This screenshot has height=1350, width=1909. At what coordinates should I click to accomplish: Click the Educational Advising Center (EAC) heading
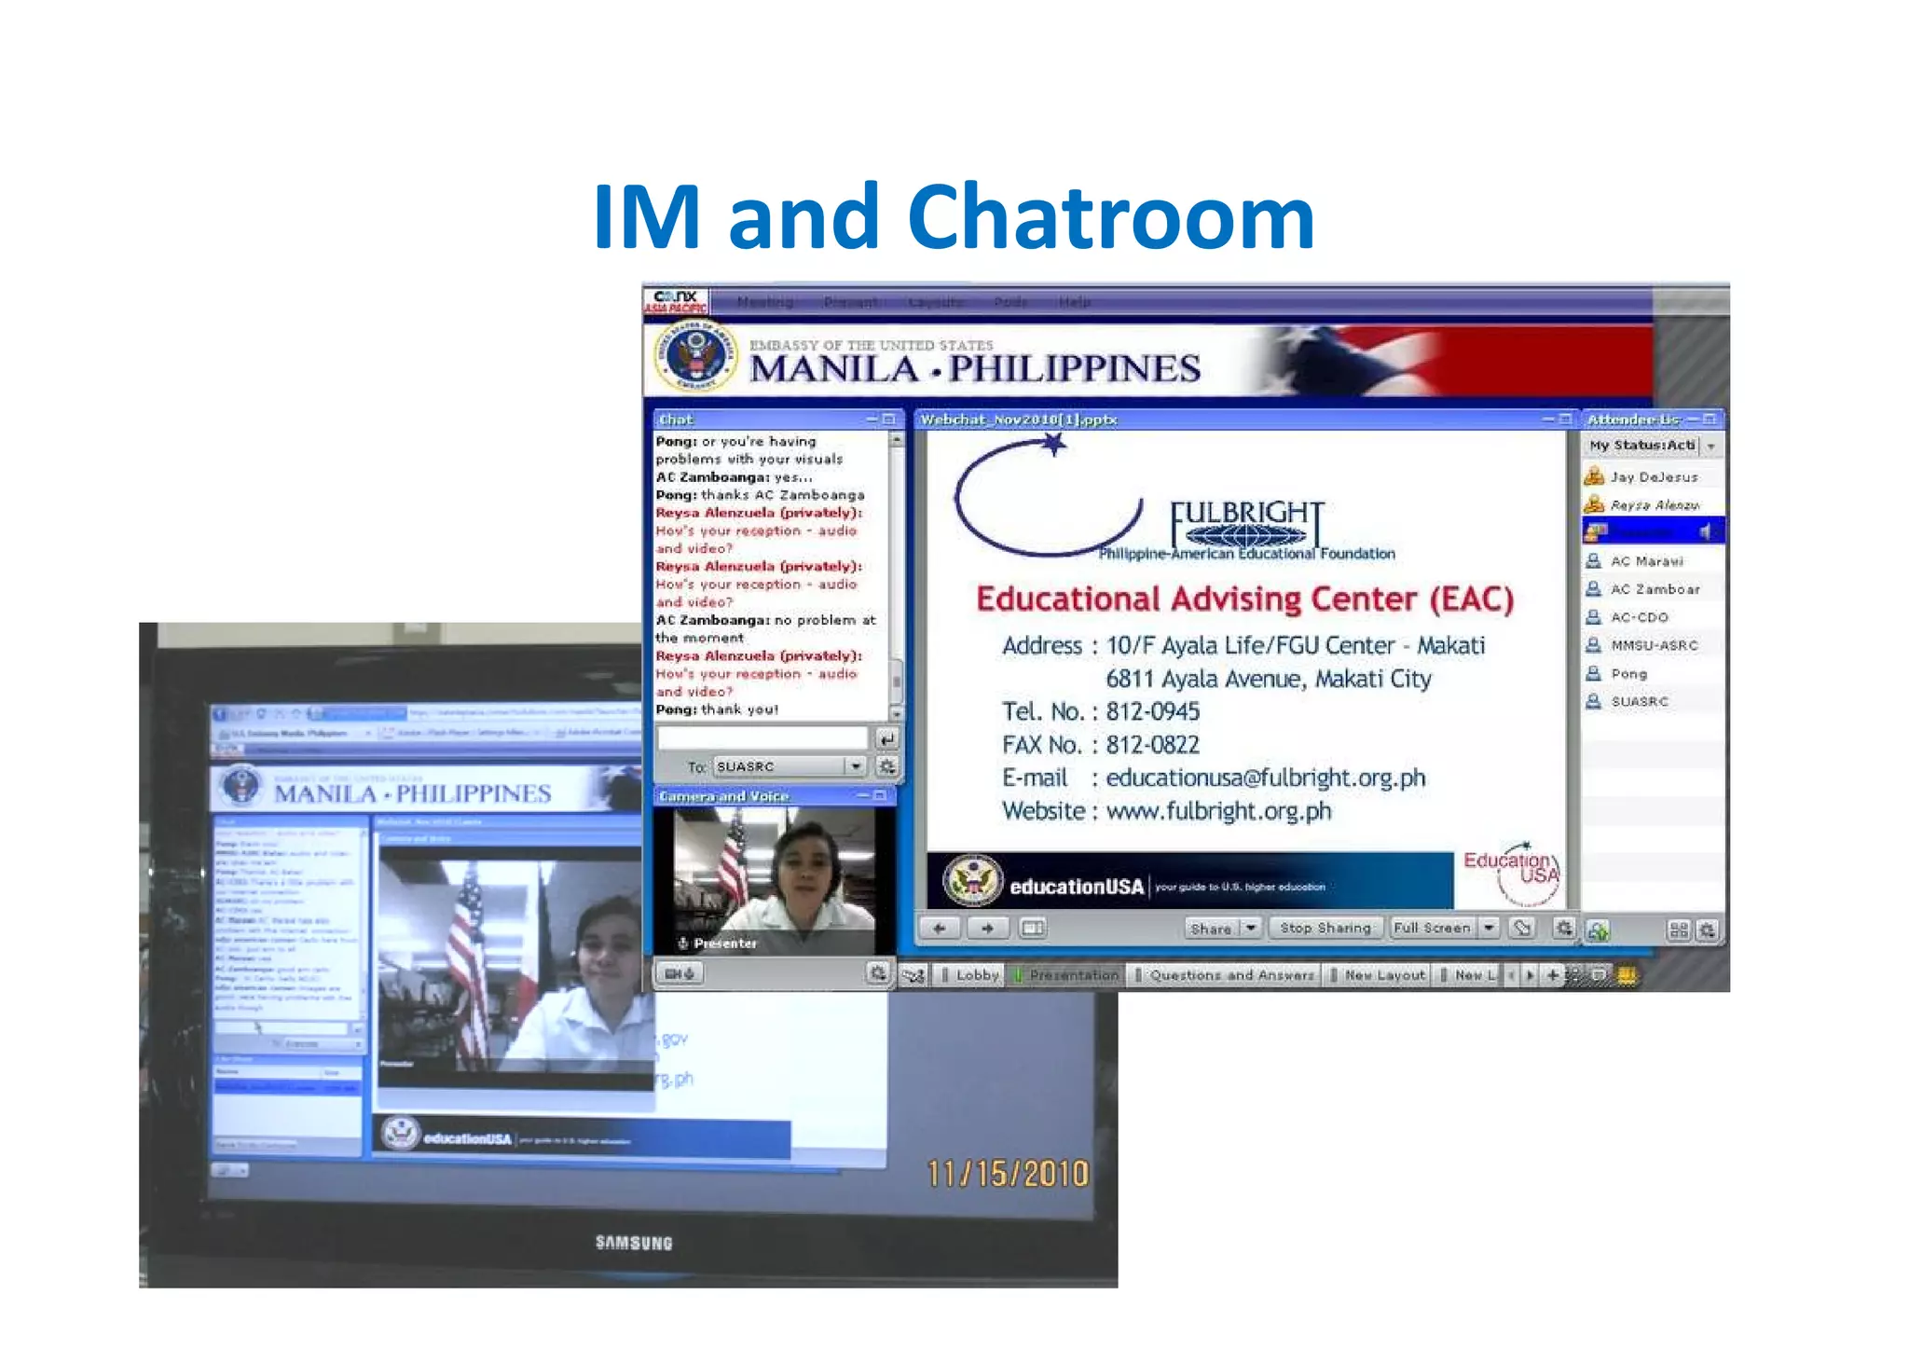click(x=1244, y=599)
